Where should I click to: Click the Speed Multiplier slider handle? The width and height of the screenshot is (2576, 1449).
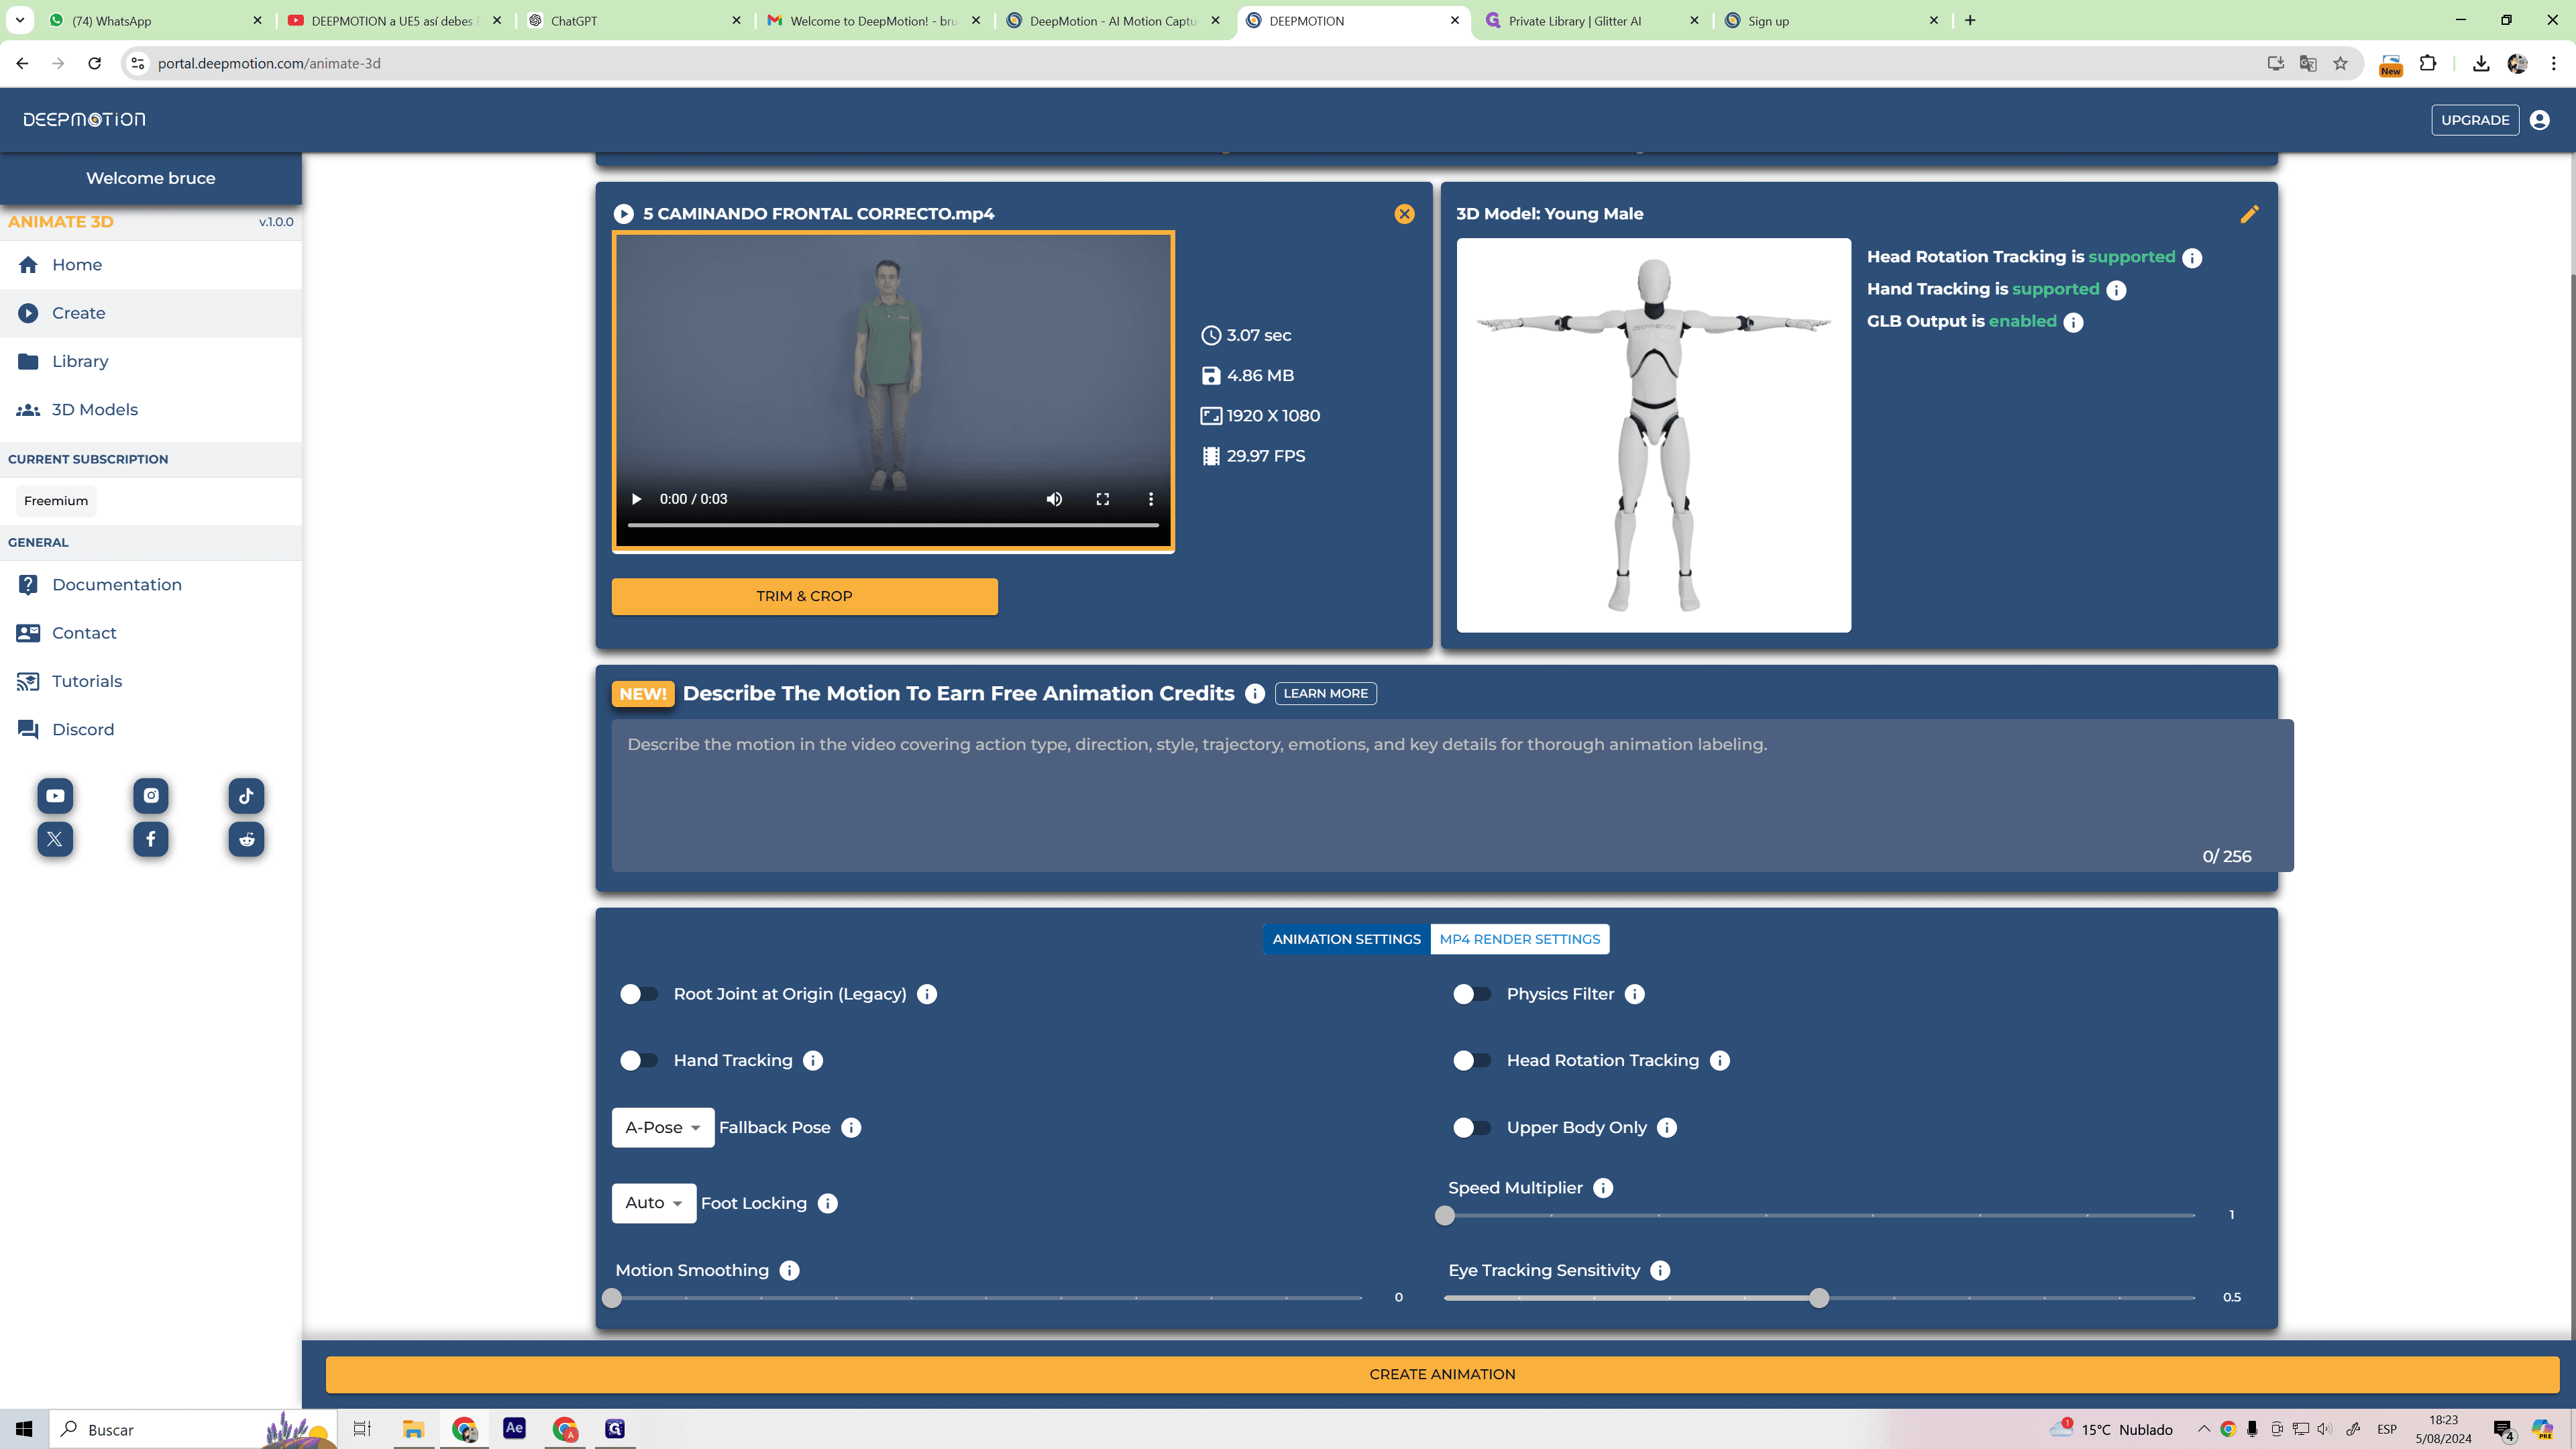click(1444, 1216)
